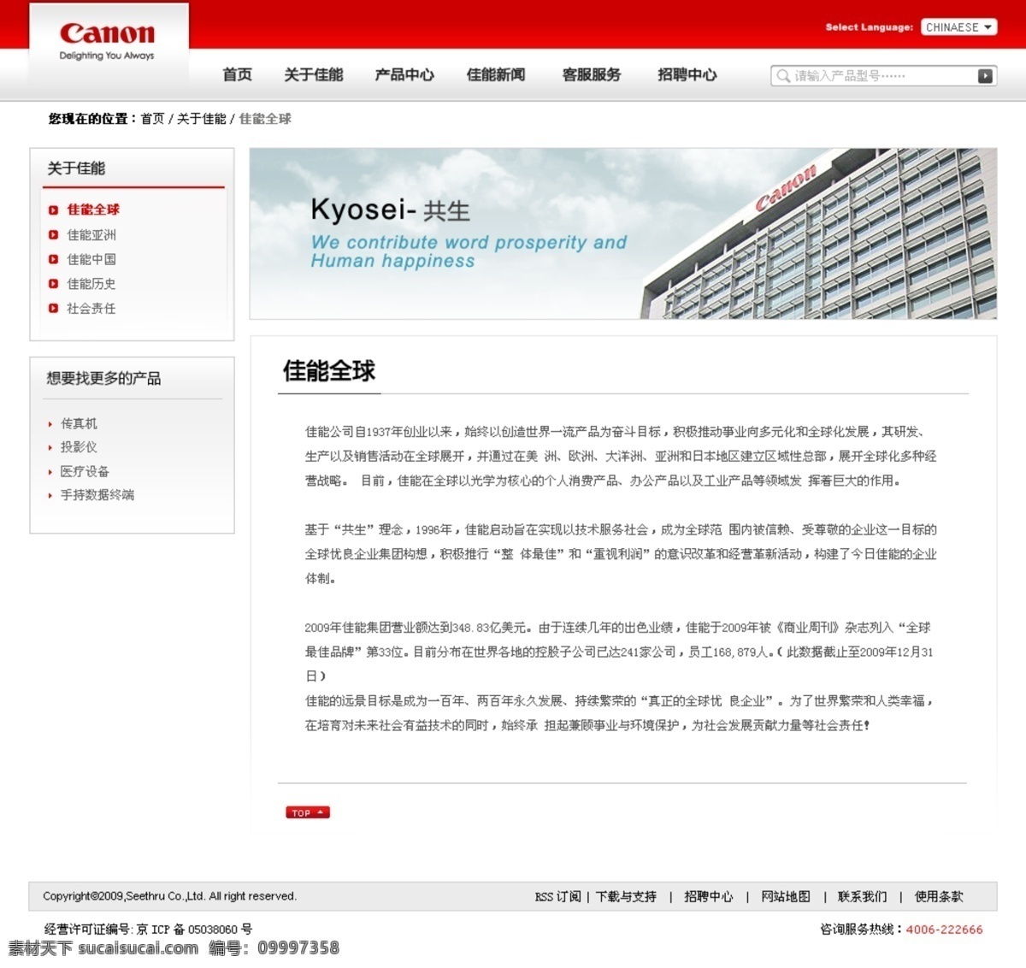Screen dimensions: 1026x968
Task: Click the red bullet icon beside 佳能中国
Action: [53, 259]
